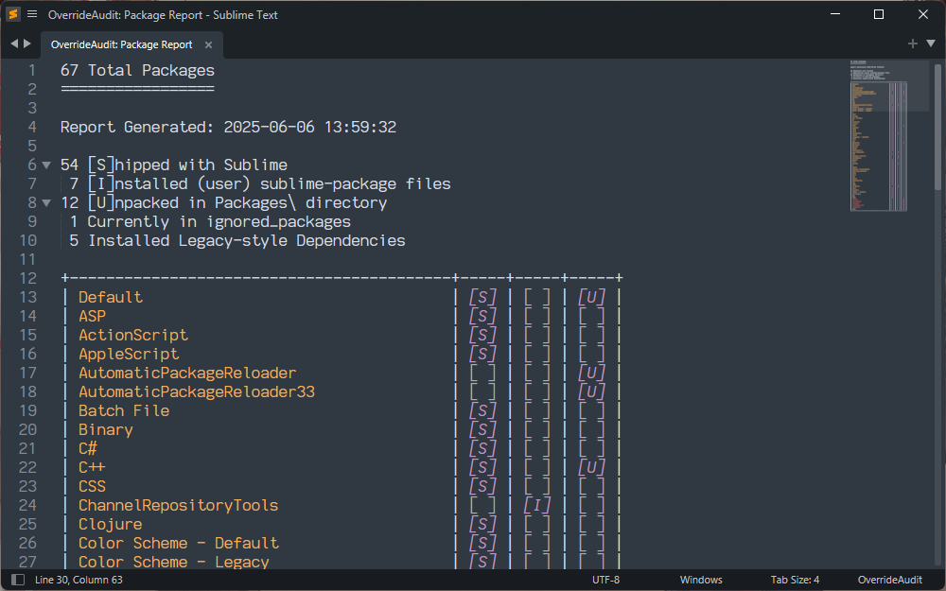Toggle the side bar from status bar
This screenshot has width=946, height=591.
17,580
